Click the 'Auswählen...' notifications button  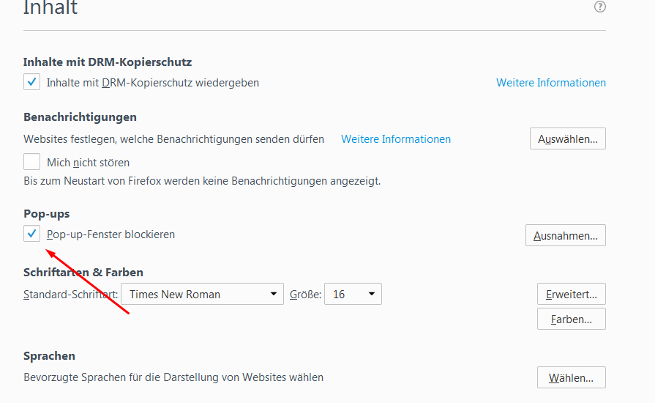[567, 138]
